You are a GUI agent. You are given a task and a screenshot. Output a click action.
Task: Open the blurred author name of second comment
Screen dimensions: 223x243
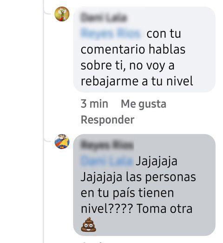click(107, 145)
